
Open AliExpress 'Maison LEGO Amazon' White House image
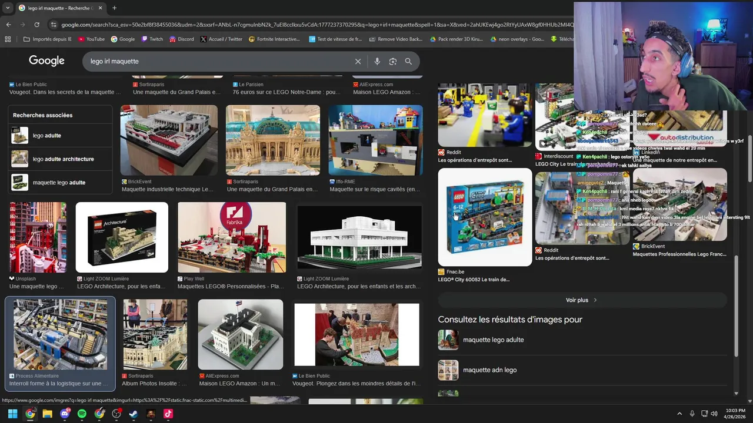coord(240,334)
